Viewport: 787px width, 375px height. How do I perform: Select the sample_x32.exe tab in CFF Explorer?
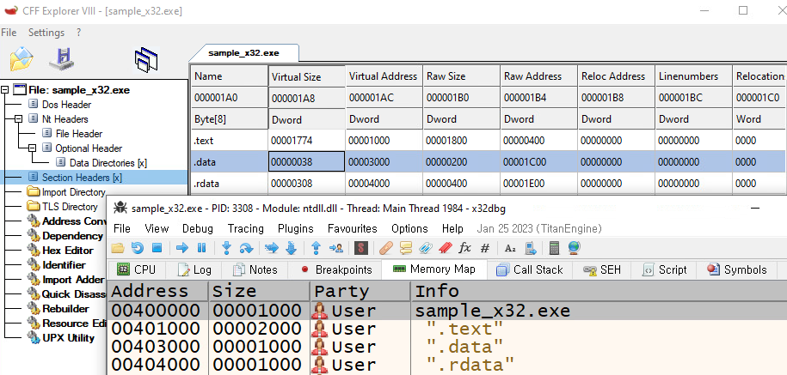click(x=244, y=53)
